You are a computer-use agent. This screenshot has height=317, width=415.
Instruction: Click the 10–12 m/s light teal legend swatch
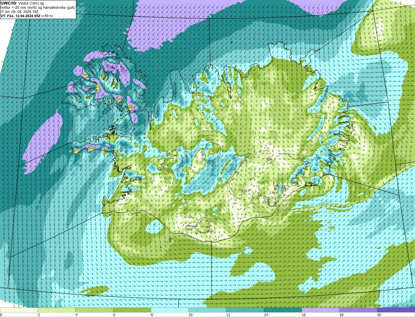[x=207, y=310]
